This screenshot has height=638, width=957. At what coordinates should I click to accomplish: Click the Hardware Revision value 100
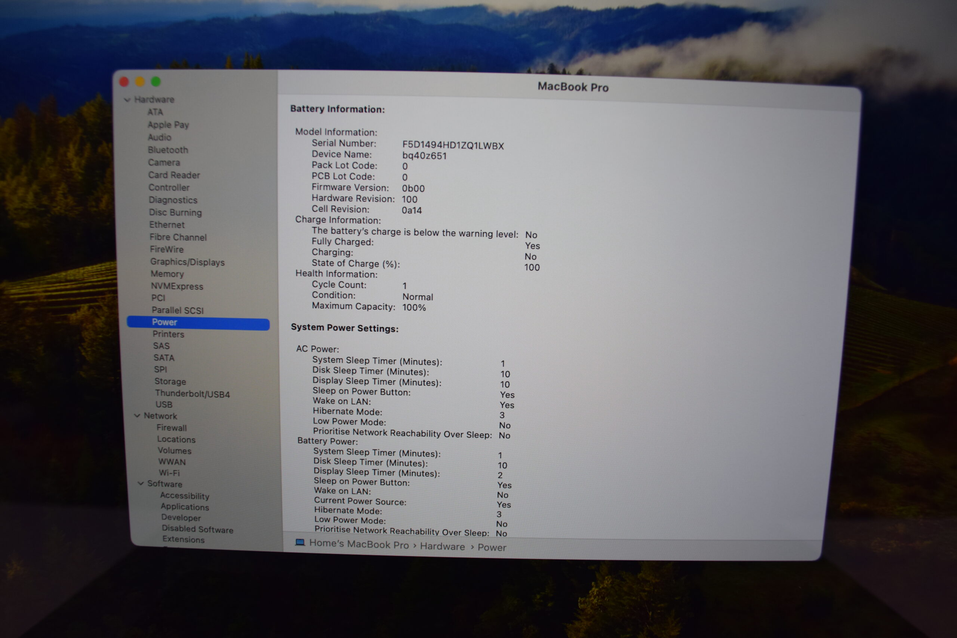pos(409,199)
